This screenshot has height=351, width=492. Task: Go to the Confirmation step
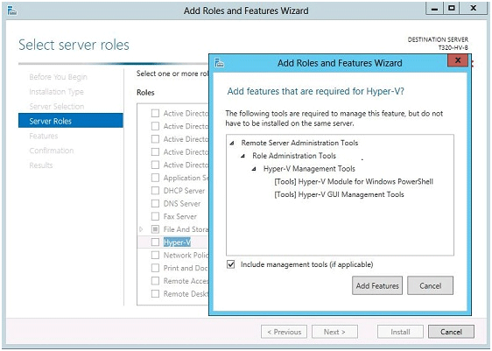(52, 151)
